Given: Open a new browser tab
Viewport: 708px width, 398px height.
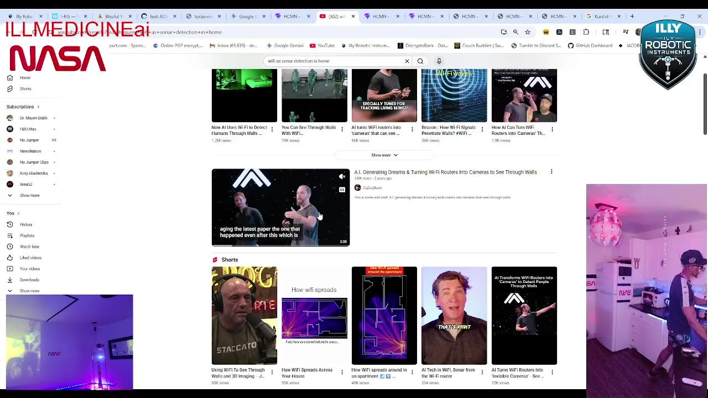Looking at the screenshot, I should (x=632, y=16).
